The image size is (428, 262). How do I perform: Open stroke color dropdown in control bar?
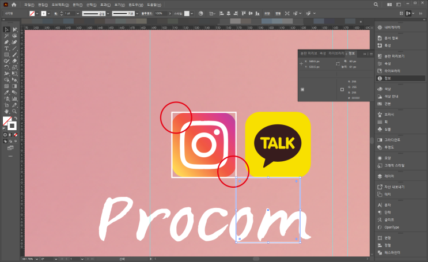click(48, 13)
